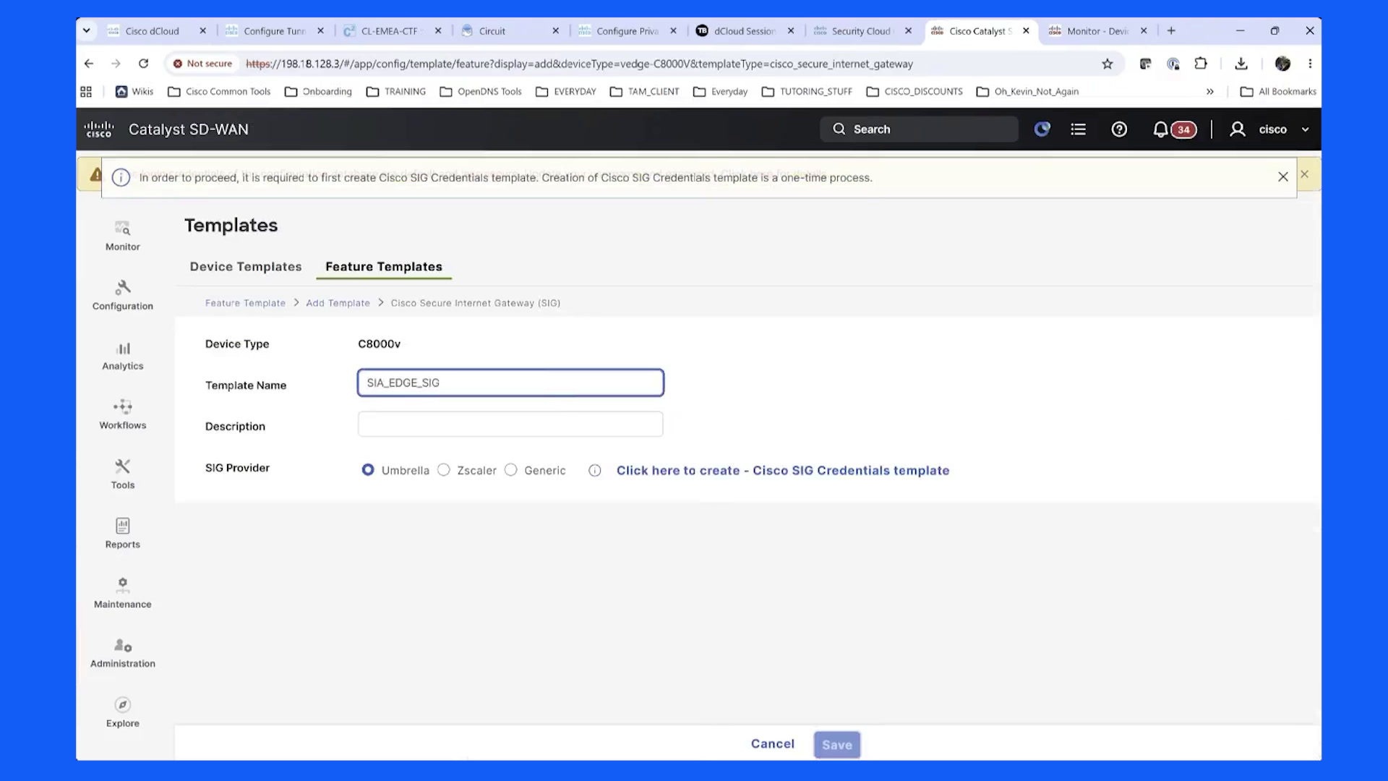
Task: Go to Analytics in the sidebar
Action: [x=122, y=355]
